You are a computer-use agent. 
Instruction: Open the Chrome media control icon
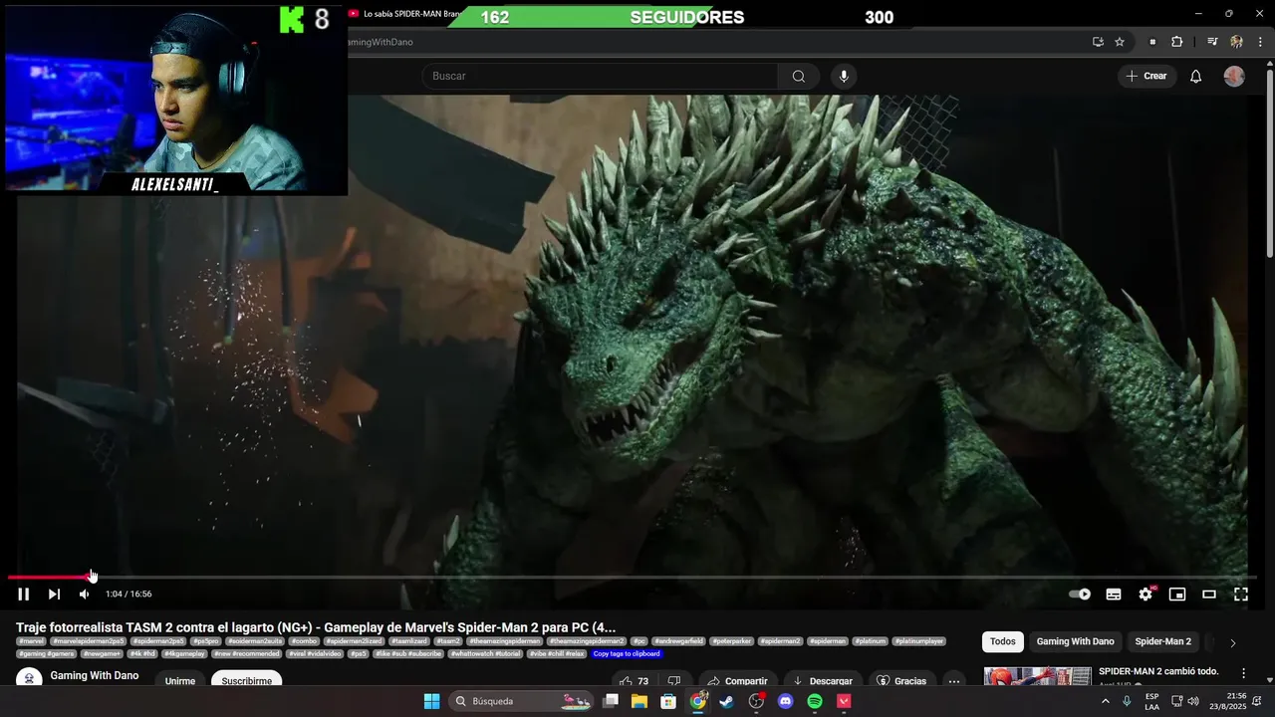pyautogui.click(x=1212, y=42)
